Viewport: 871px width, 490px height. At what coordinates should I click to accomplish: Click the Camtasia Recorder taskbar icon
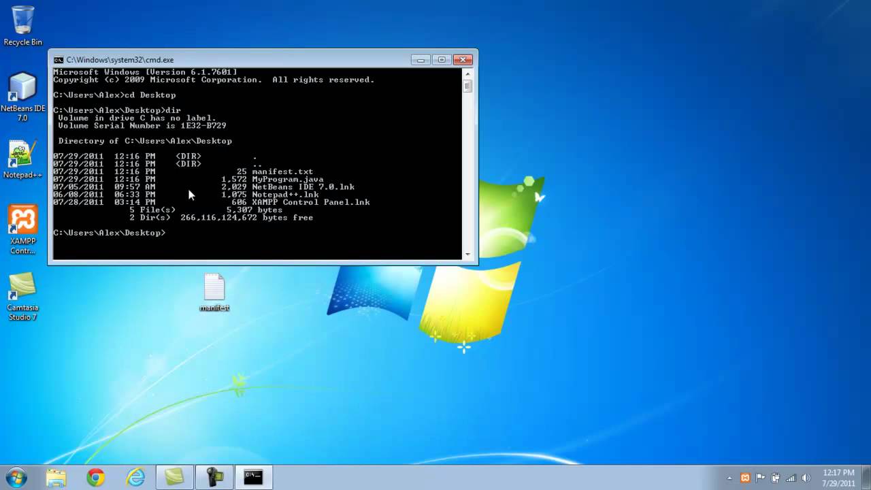[x=214, y=478]
